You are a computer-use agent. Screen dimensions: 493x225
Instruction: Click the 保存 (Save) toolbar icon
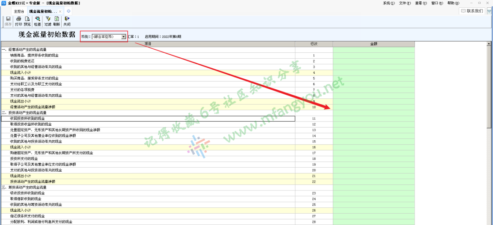8,21
